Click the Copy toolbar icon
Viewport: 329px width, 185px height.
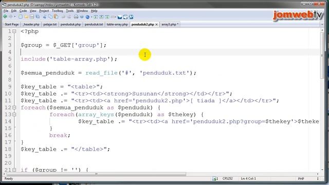[50, 17]
